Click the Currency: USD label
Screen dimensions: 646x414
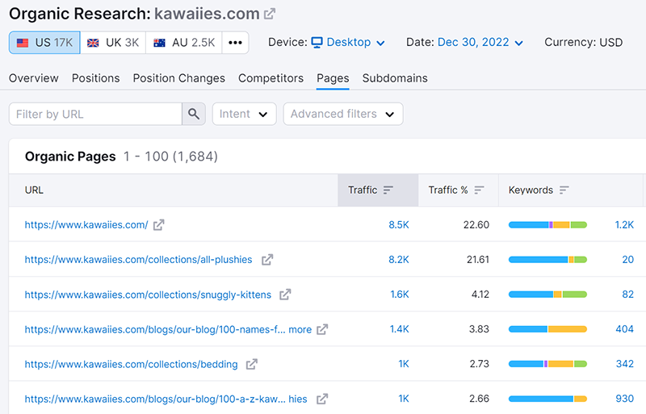[x=583, y=43]
